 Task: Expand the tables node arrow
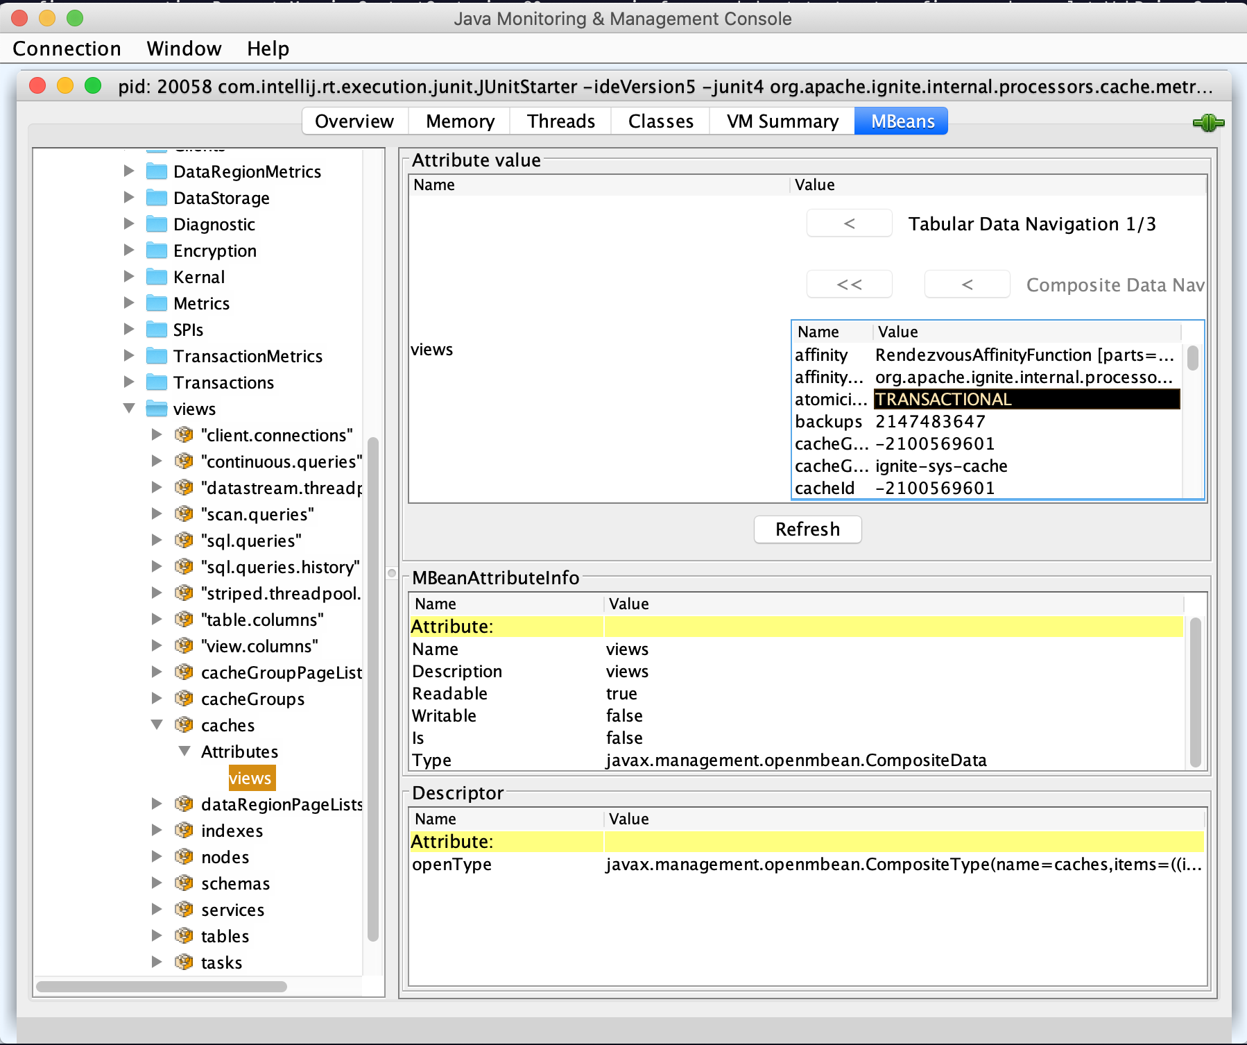pos(157,935)
